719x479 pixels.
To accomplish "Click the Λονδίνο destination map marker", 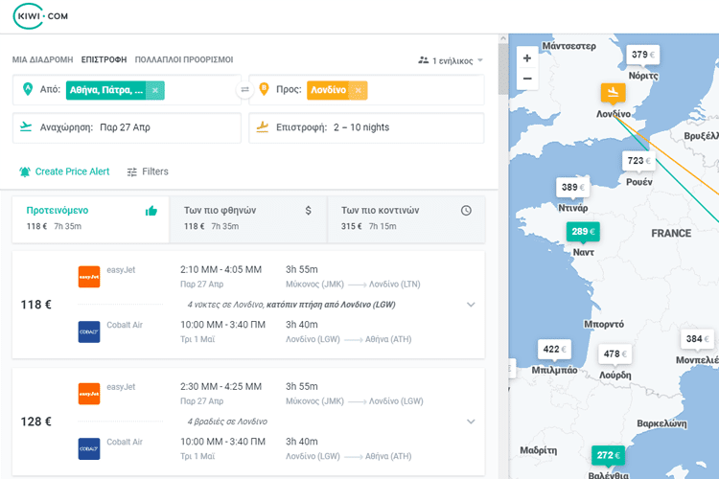I will (x=614, y=93).
